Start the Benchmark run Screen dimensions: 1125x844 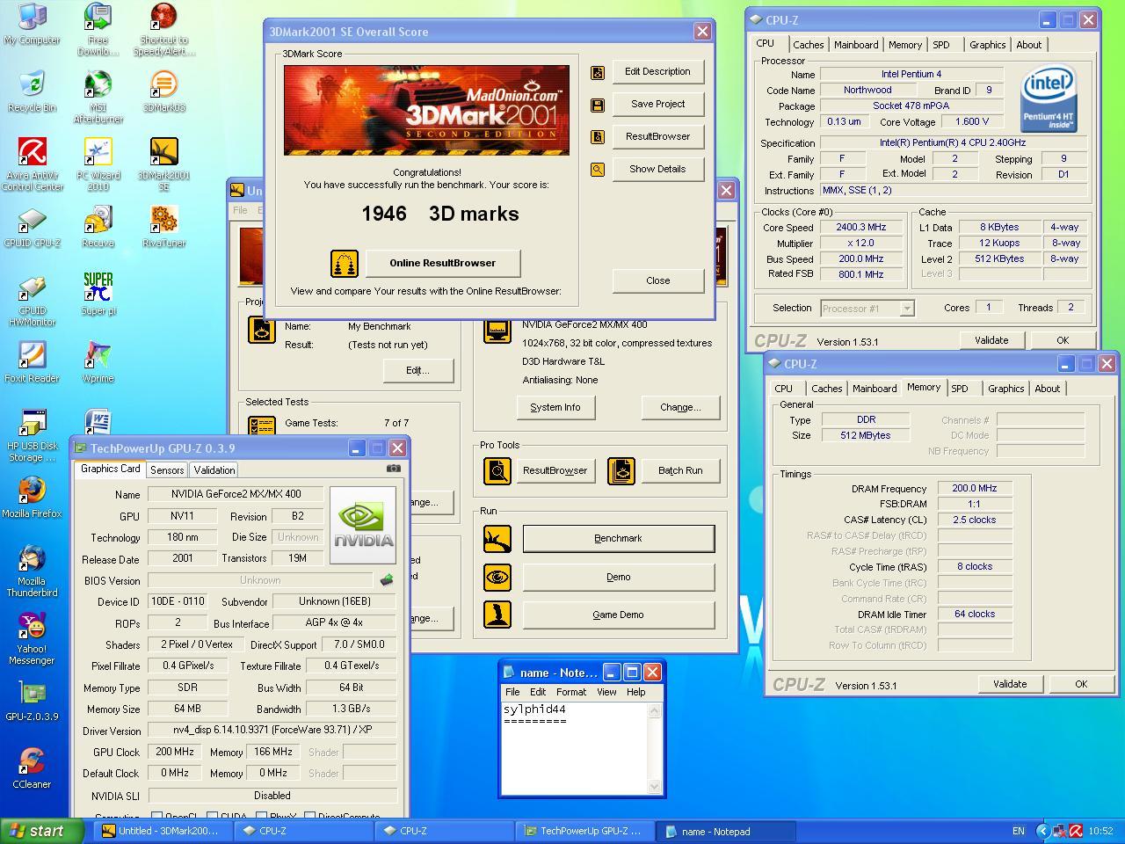(x=618, y=538)
